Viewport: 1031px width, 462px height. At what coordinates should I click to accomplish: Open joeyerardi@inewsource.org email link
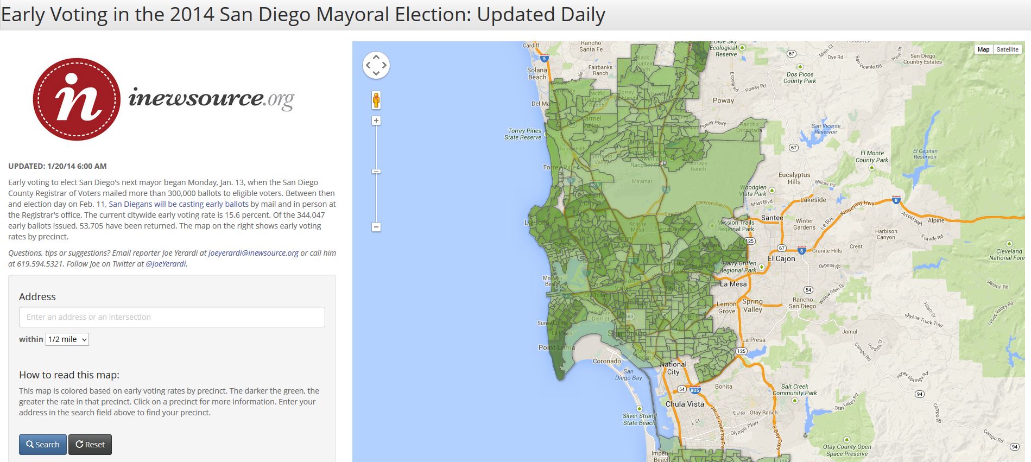coord(254,253)
